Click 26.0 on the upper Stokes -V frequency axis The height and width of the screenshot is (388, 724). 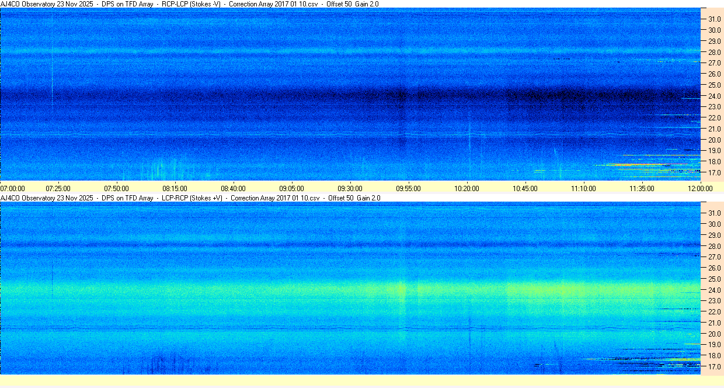[715, 74]
